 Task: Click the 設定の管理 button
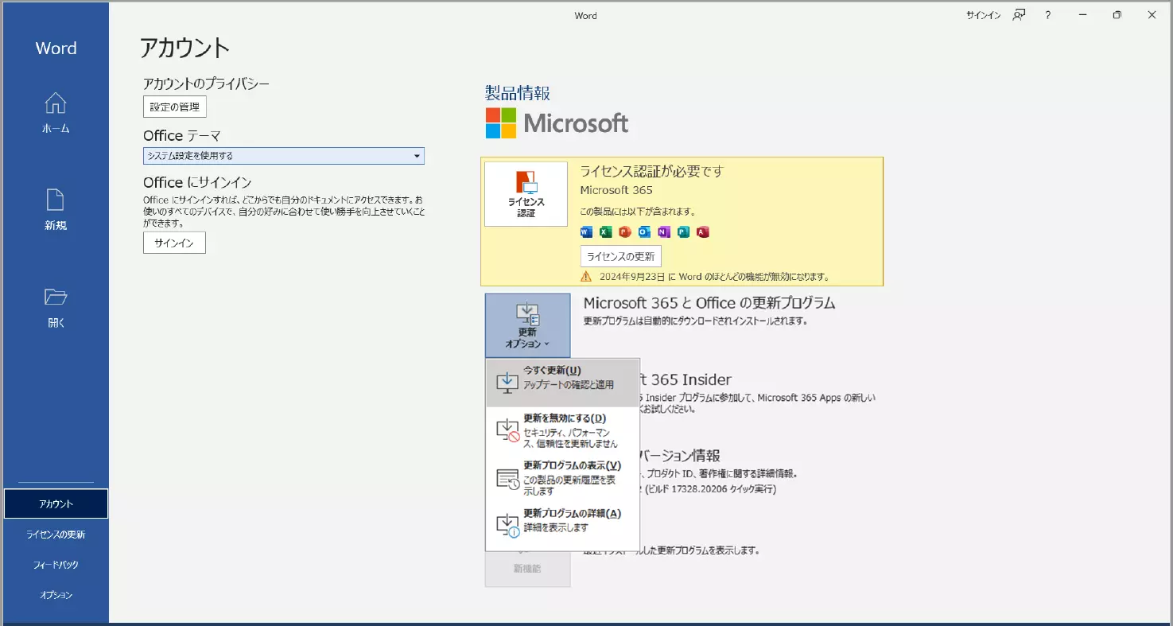tap(174, 106)
